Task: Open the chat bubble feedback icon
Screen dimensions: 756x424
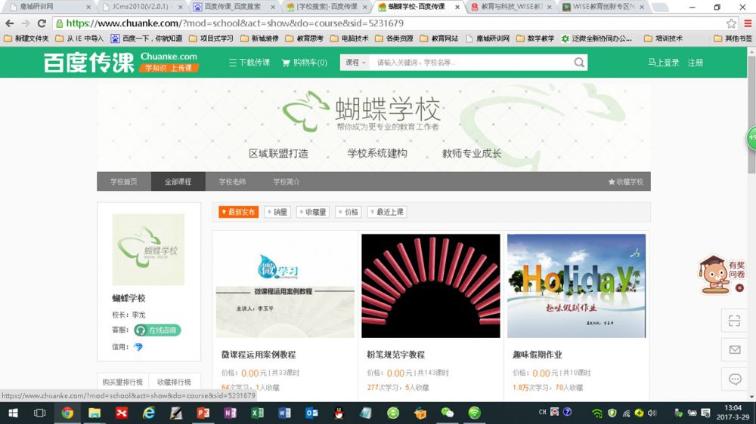Action: [734, 379]
